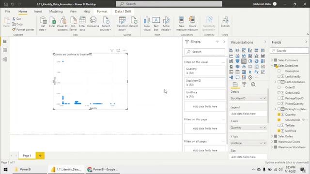This screenshot has width=310, height=174.
Task: Expand the Warehouse StockItems table
Action: 272,147
